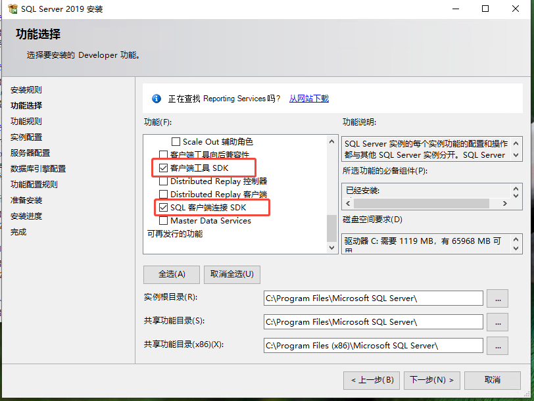The width and height of the screenshot is (534, 401).
Task: Click the blue info icon beside Reporting Services message
Action: point(157,99)
